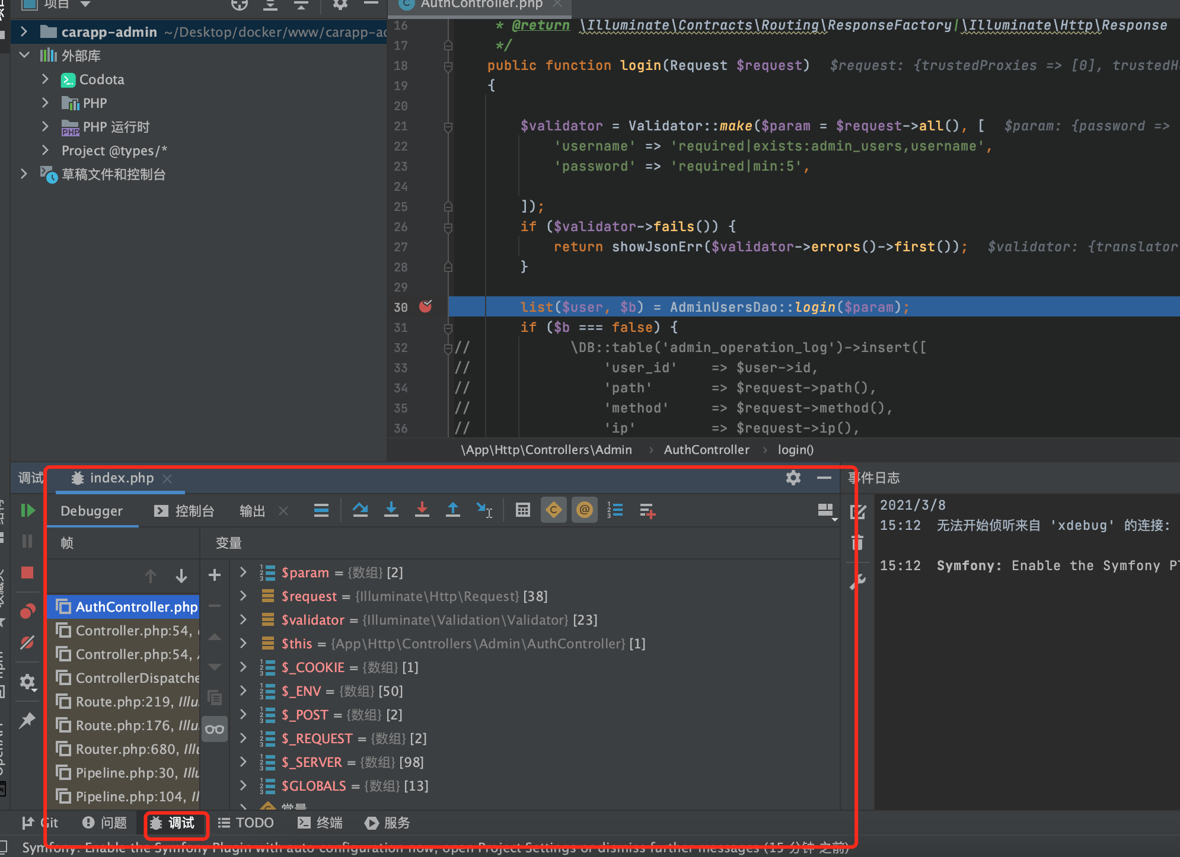This screenshot has width=1180, height=857.
Task: Open the Evaluate Expression calculator icon
Action: click(522, 510)
